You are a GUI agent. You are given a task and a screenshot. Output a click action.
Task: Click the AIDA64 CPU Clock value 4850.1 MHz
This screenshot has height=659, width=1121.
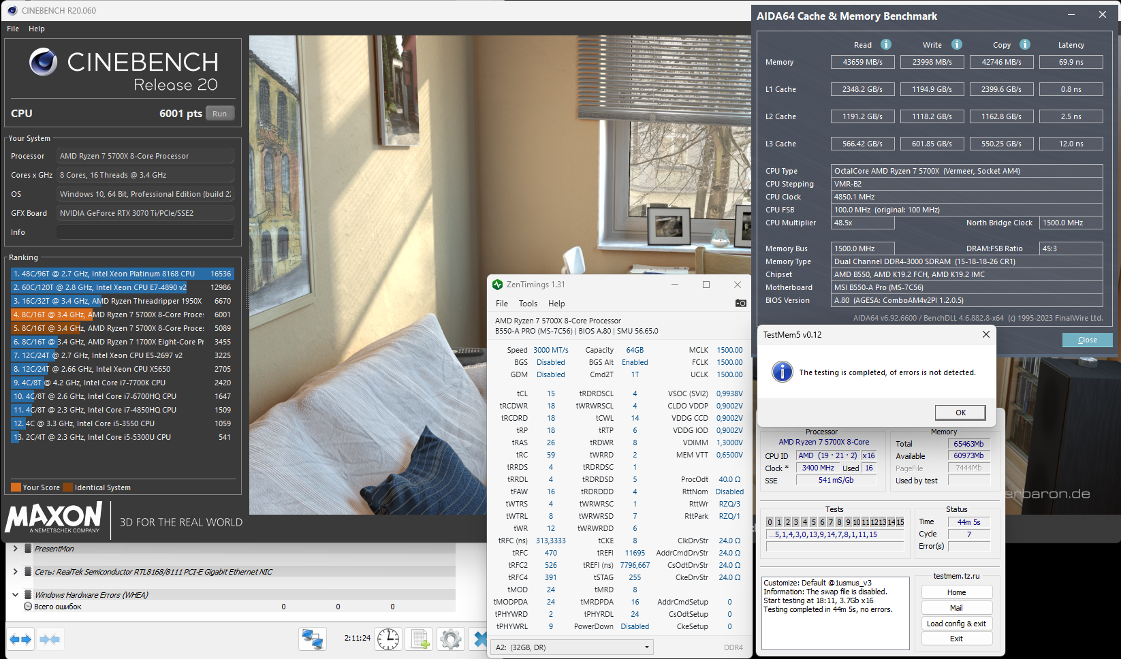tap(966, 197)
